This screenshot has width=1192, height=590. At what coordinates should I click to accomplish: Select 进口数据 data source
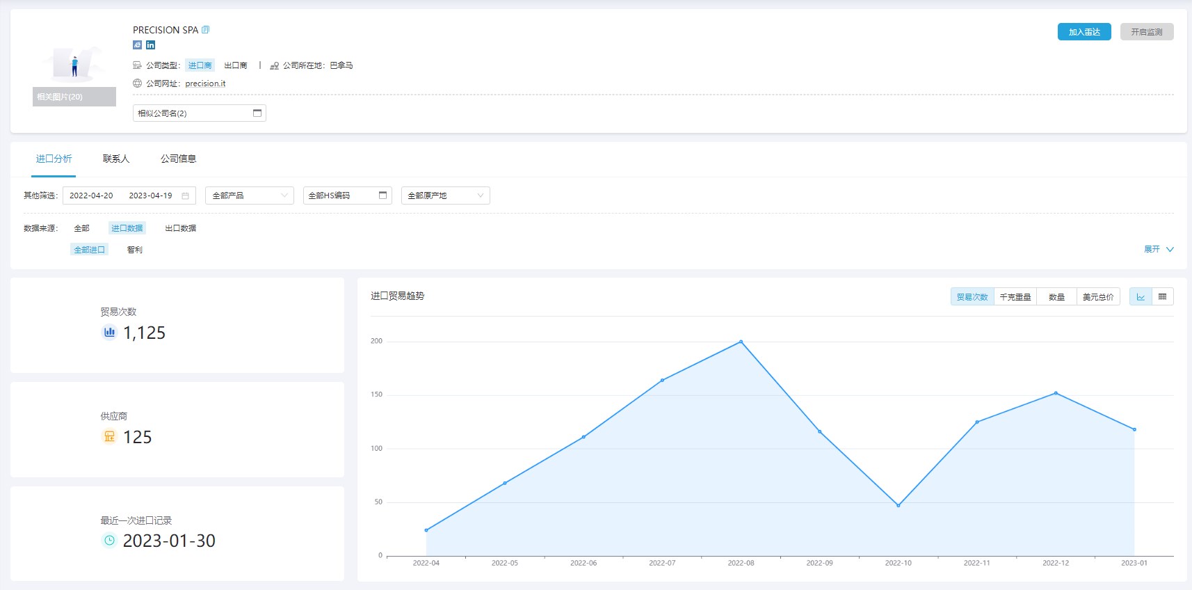click(x=127, y=228)
